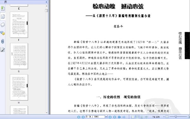Open the zoom percentage dropdown arrow

point(164,117)
